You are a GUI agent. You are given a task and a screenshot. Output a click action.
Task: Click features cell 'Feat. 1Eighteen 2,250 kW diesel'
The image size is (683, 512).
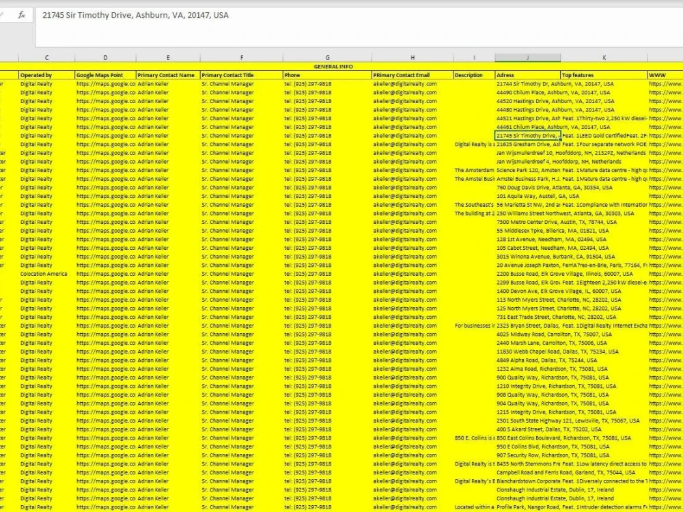[x=604, y=283]
